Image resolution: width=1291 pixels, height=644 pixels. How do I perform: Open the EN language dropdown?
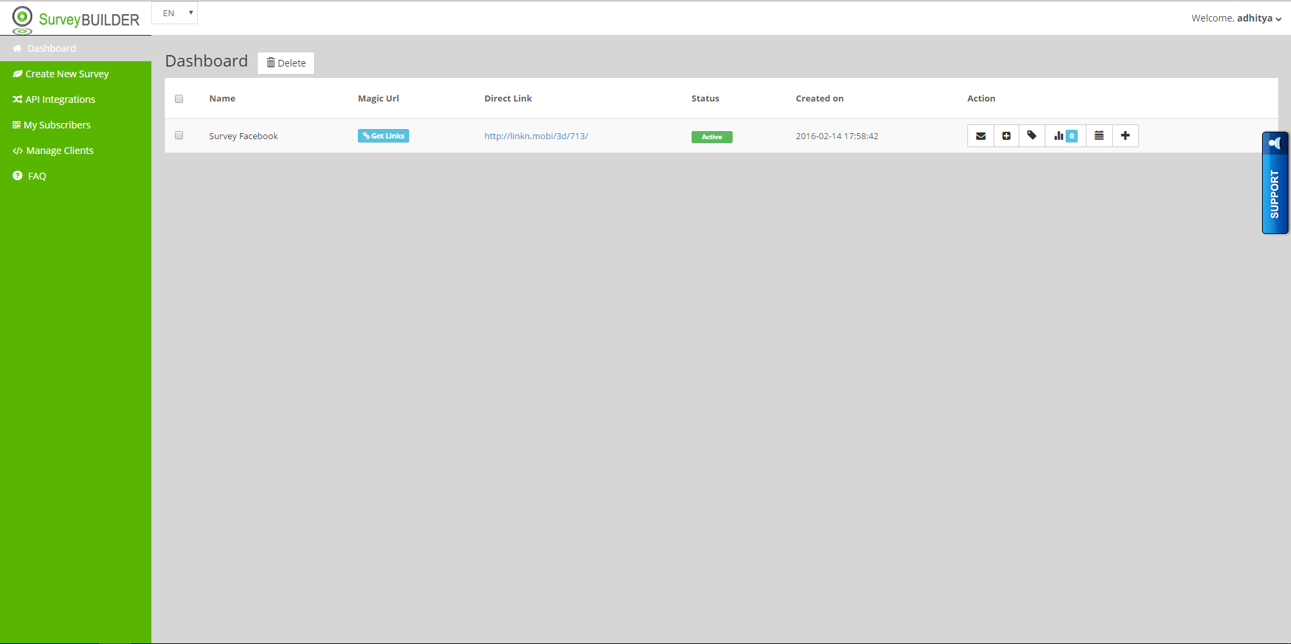pos(175,13)
